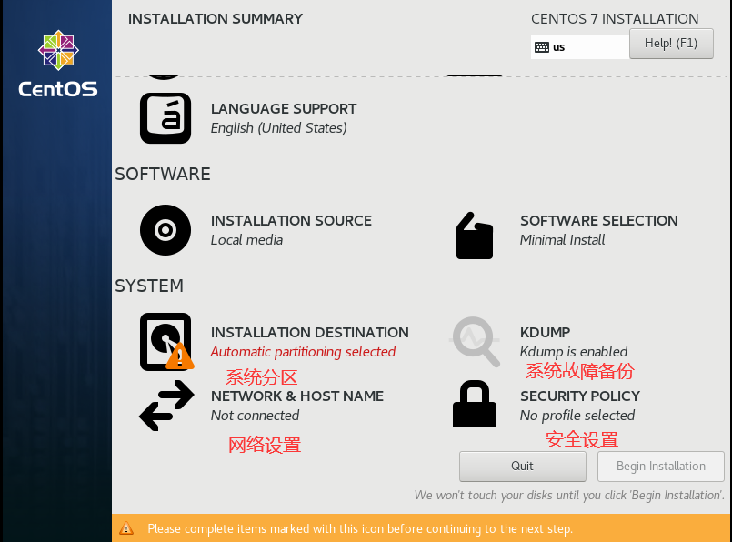Open NETWORK & HOST NAME label
Viewport: 732px width, 542px height.
pos(297,396)
